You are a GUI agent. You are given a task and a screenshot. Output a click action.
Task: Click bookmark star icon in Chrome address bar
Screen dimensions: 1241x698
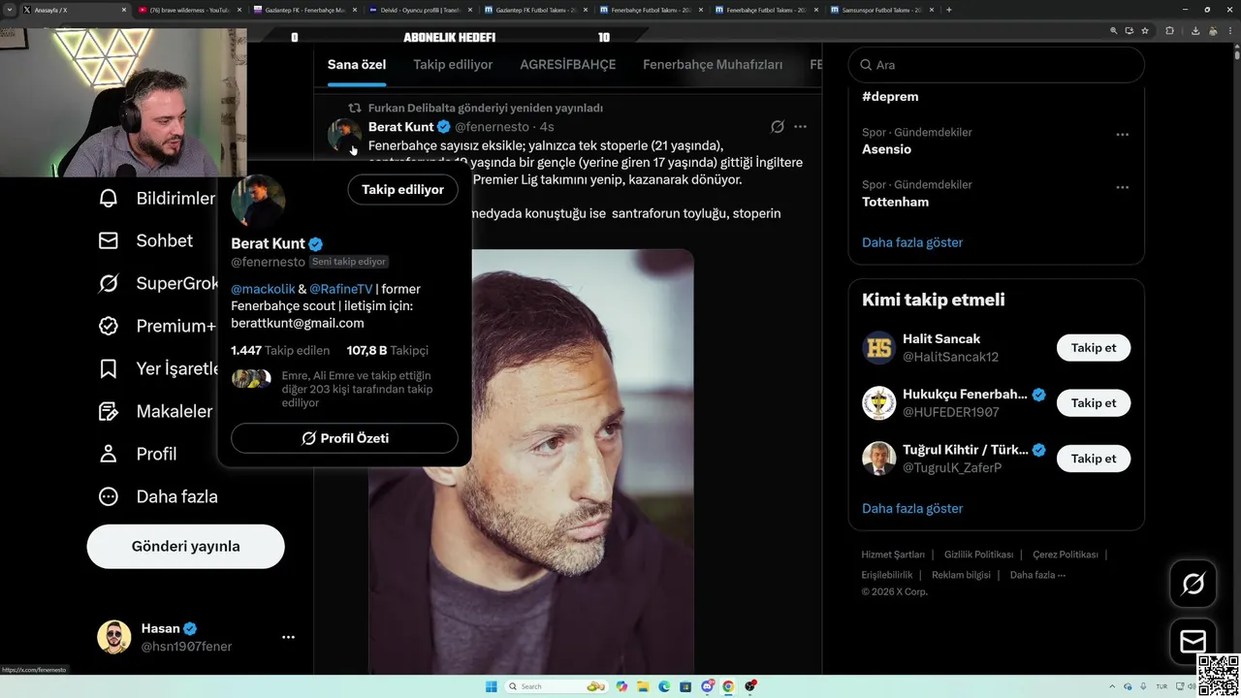[x=1145, y=30]
